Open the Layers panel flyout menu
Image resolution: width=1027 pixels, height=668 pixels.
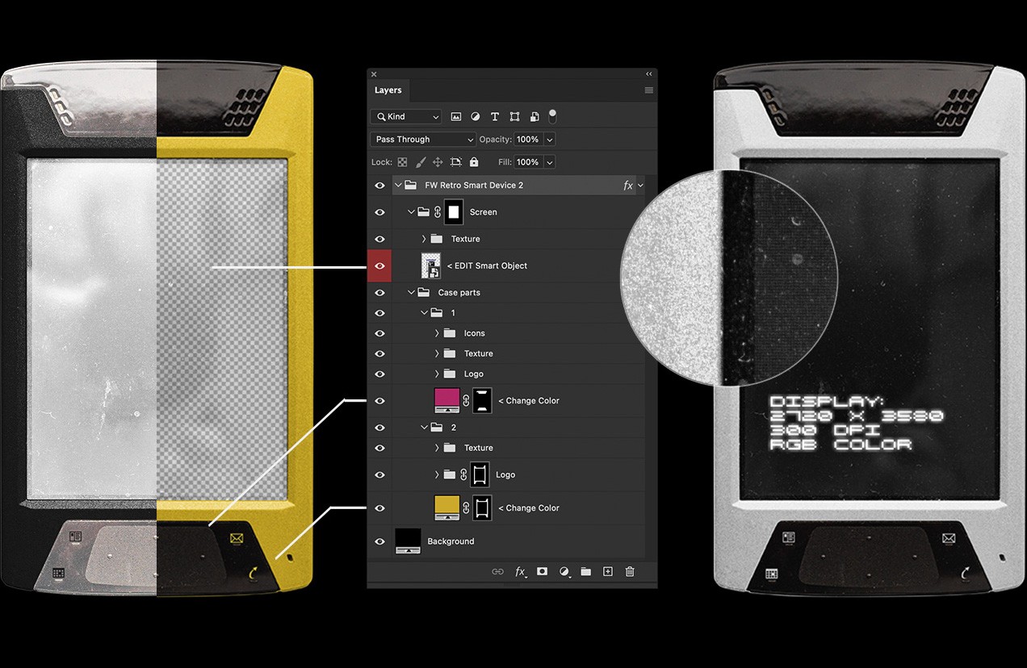[x=648, y=90]
